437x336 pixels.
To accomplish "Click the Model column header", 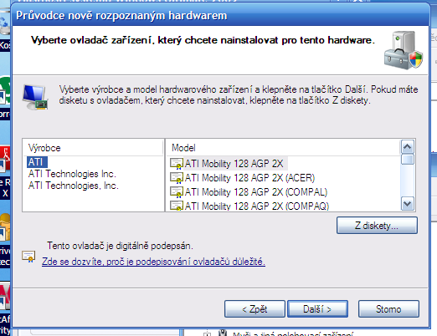I will pyautogui.click(x=283, y=148).
